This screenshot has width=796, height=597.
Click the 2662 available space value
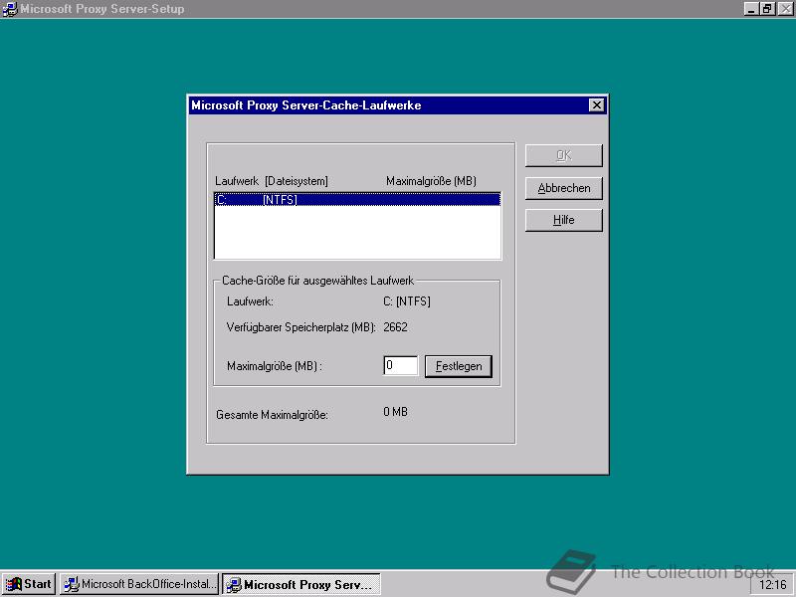395,327
